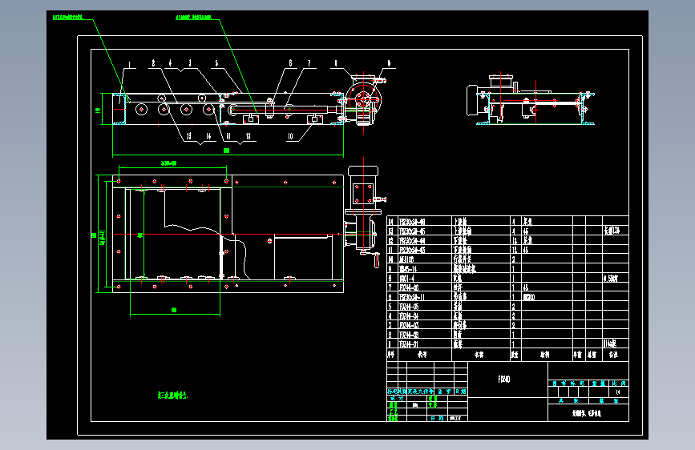Click callout number 14 below front view
The width and height of the screenshot is (695, 450).
point(208,136)
